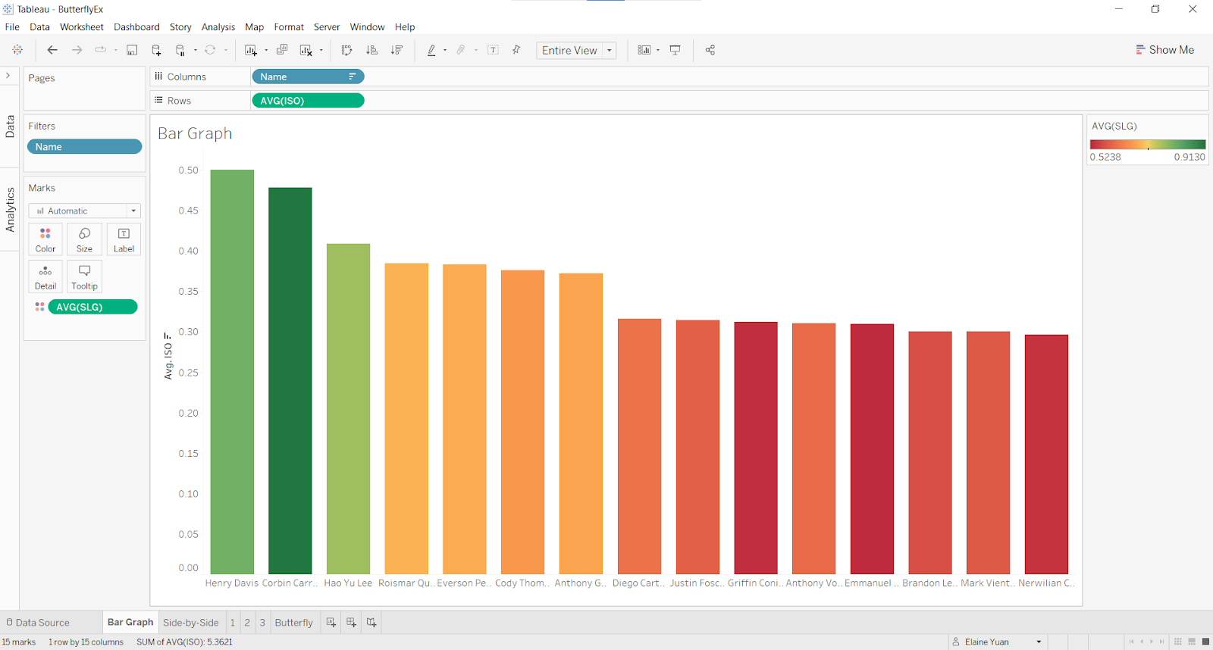1213x650 pixels.
Task: Click the Redo forward arrow
Action: click(x=77, y=50)
